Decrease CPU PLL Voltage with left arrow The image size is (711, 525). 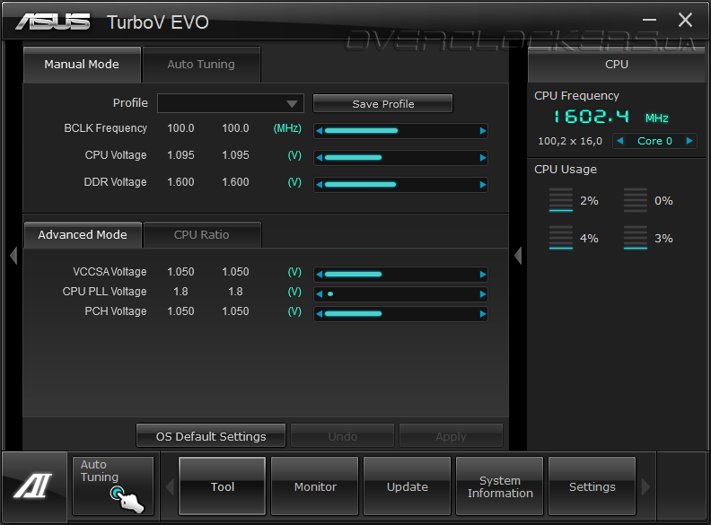click(320, 294)
